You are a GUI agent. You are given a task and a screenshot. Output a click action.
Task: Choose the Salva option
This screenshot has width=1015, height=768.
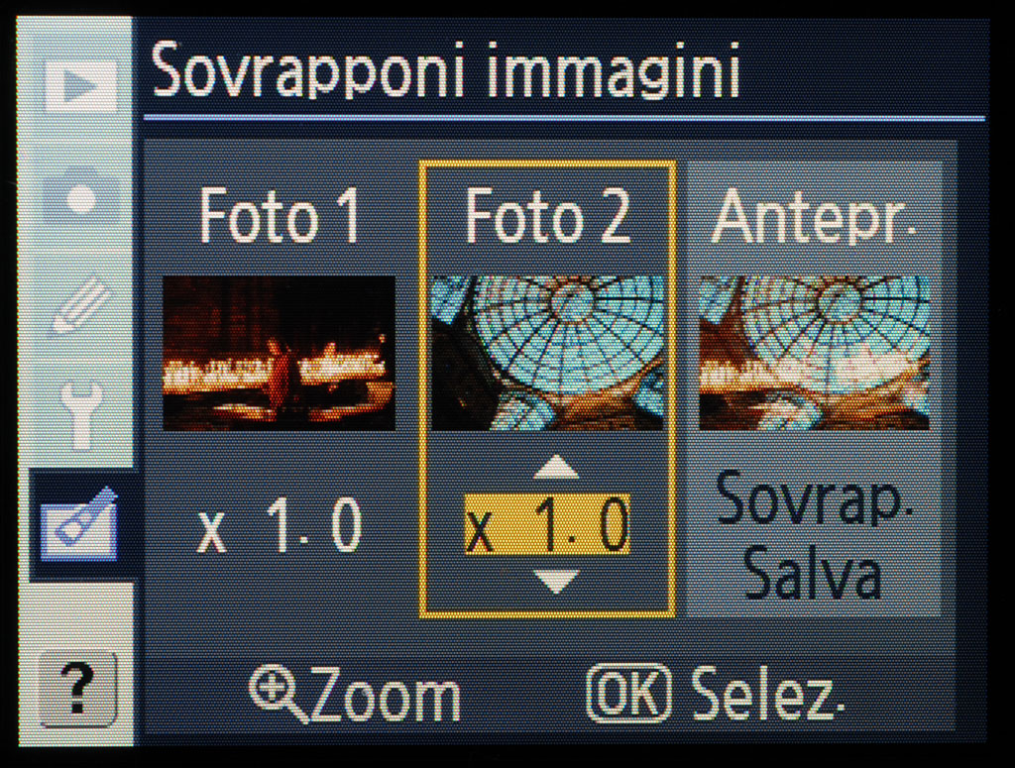point(813,573)
